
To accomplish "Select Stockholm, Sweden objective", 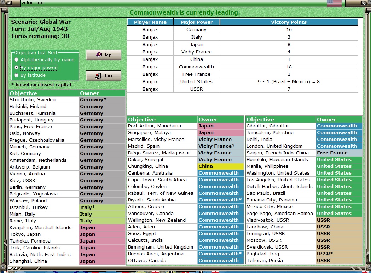I will 44,100.
